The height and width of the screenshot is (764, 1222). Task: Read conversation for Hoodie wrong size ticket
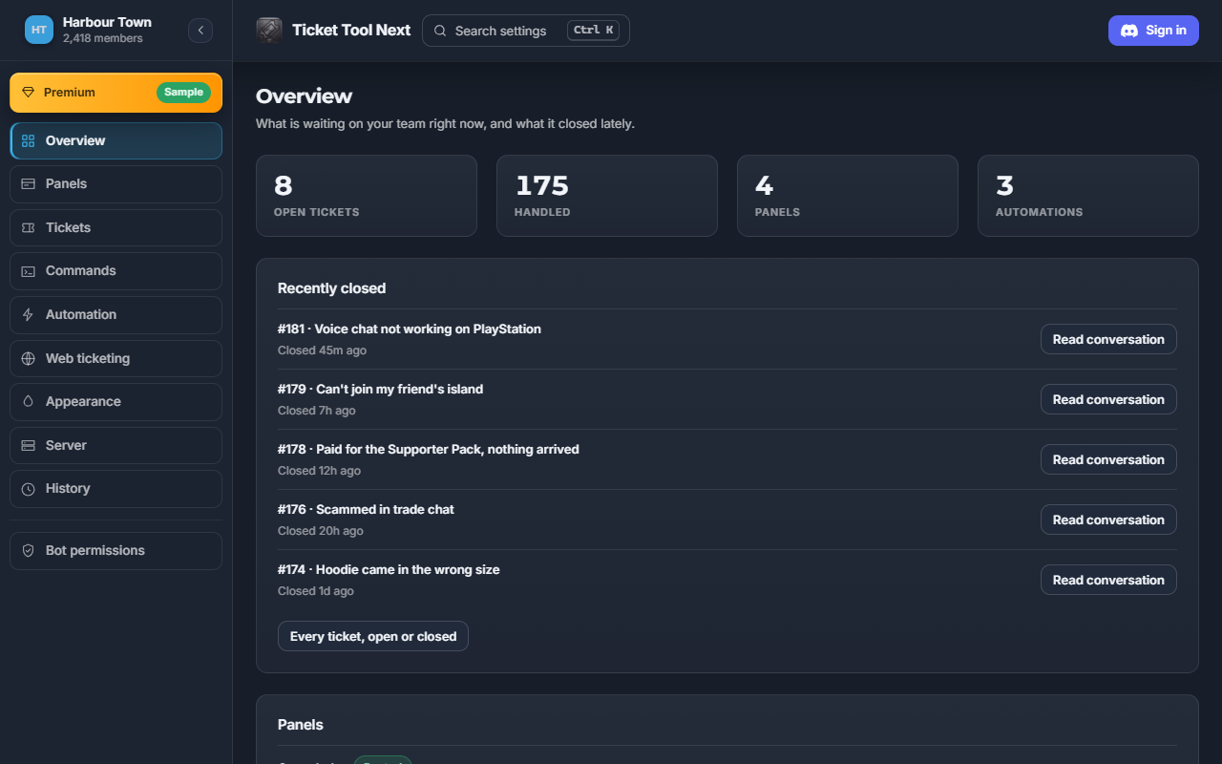(x=1108, y=580)
